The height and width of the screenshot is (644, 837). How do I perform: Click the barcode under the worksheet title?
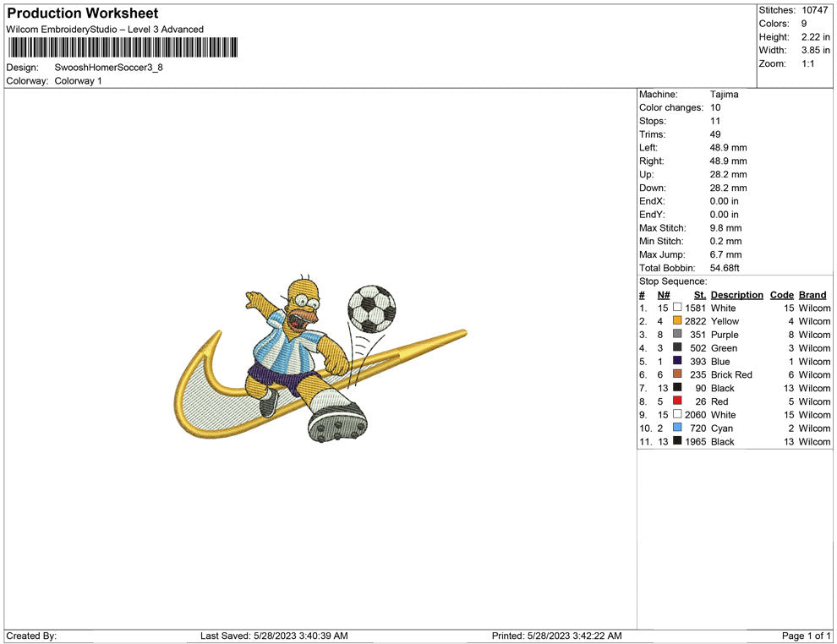tap(123, 47)
